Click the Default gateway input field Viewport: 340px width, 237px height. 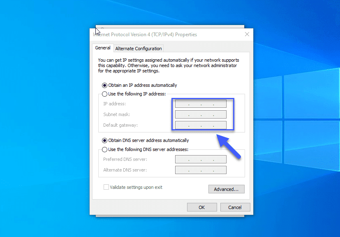pyautogui.click(x=201, y=125)
